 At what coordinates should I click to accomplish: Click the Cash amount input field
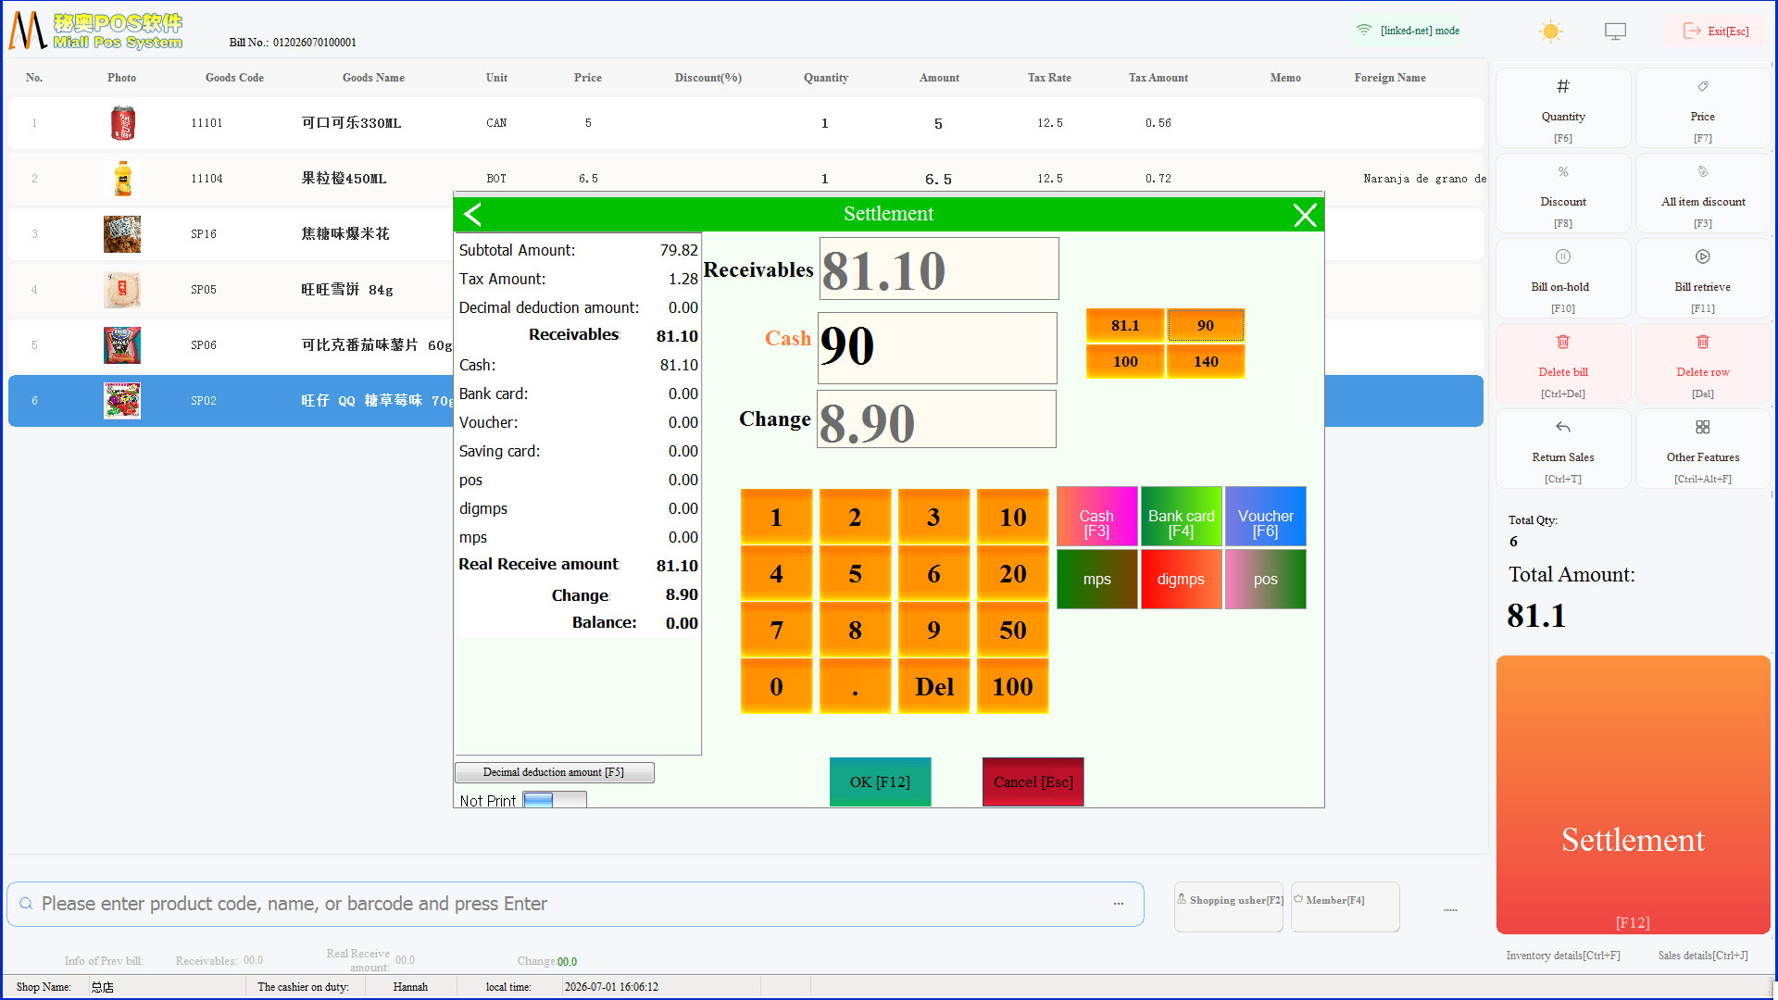tap(937, 347)
